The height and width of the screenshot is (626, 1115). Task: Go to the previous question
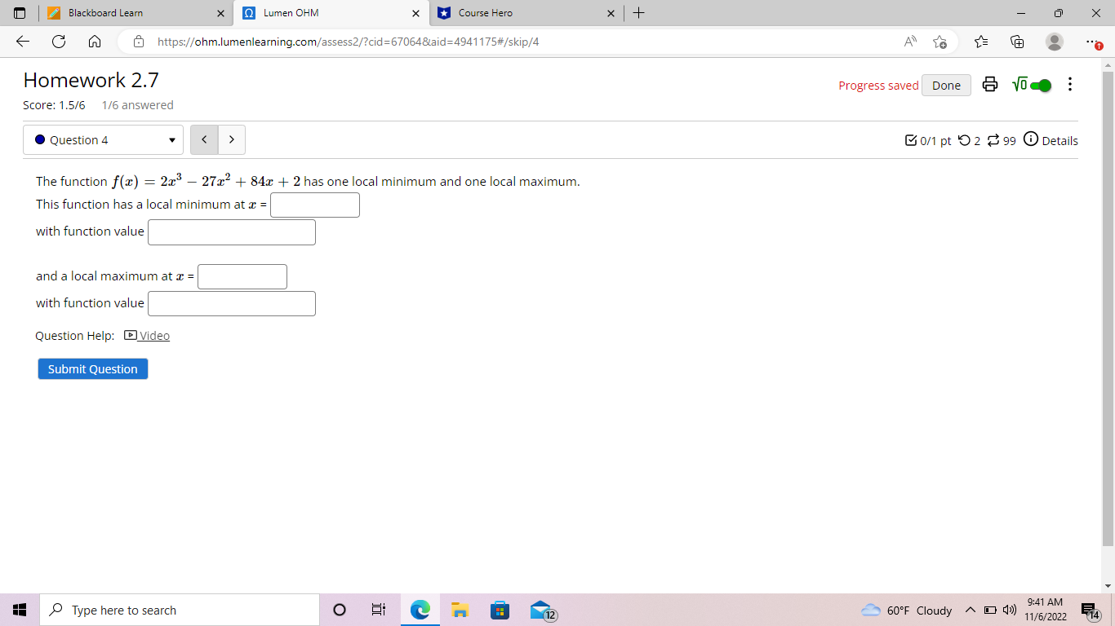click(204, 139)
